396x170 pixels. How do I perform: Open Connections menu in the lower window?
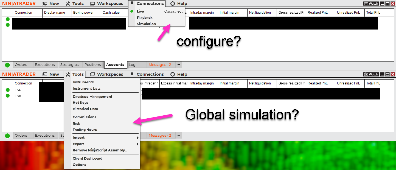click(147, 74)
